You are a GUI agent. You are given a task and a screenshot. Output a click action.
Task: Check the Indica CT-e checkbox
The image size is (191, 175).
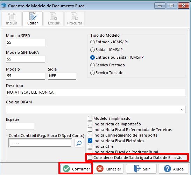(90, 146)
